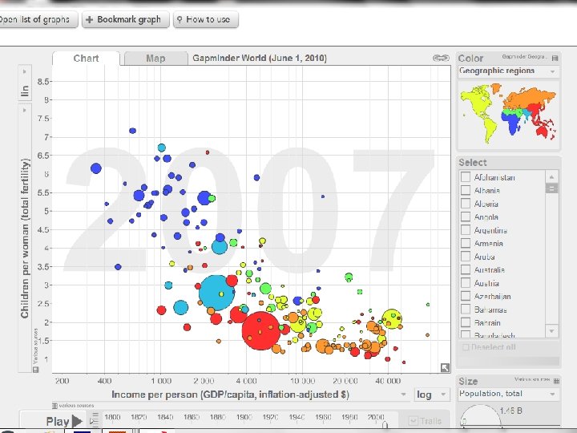Check the Austria checkbox
Image resolution: width=577 pixels, height=433 pixels.
[x=466, y=283]
